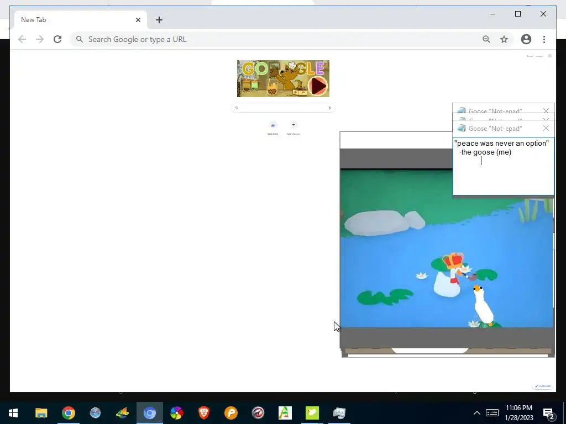Screen dimensions: 566x424
Task: Reload the New Tab page
Action: (57, 39)
